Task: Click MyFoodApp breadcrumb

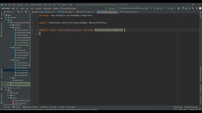Action: pyautogui.click(x=6, y=8)
